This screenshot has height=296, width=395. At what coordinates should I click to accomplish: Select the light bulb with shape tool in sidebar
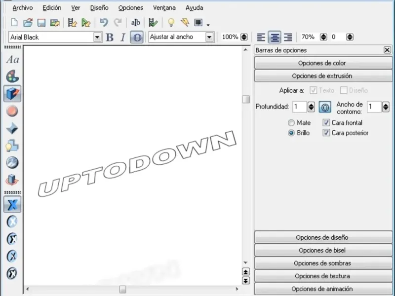click(12, 146)
